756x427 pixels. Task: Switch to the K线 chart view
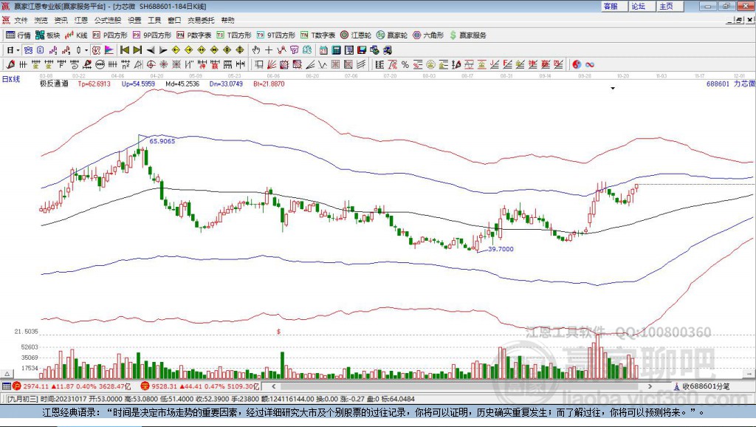pos(76,35)
